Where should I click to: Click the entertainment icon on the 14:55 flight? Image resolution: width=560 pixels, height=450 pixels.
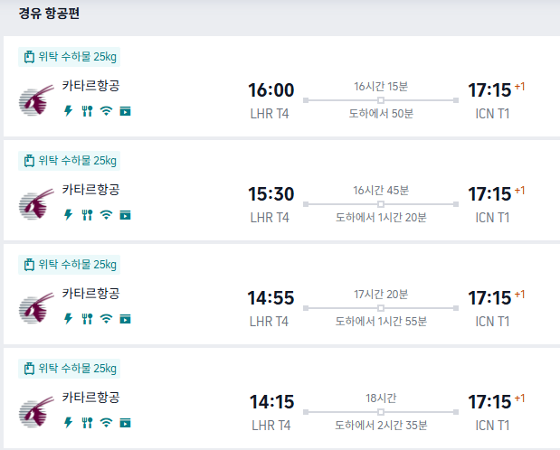coord(125,319)
